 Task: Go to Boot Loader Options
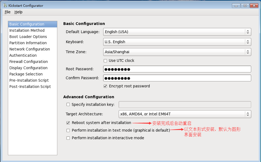click(33, 37)
